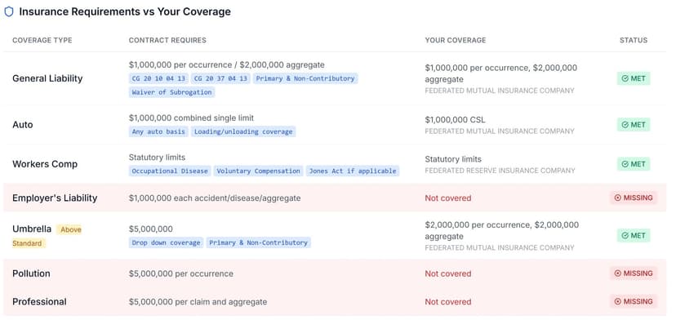Click '$1,000,000 per occurrence, $2,000,000 aggregate' coverage value

tap(501, 73)
